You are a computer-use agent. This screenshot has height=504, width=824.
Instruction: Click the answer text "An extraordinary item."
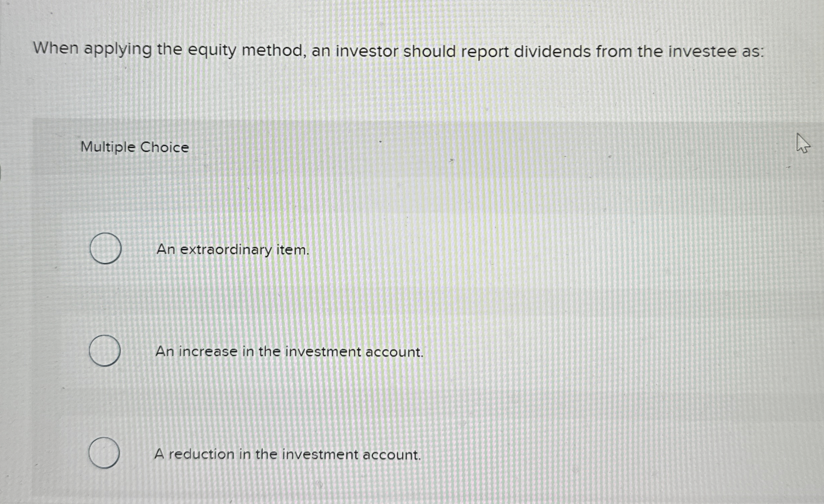(x=232, y=250)
